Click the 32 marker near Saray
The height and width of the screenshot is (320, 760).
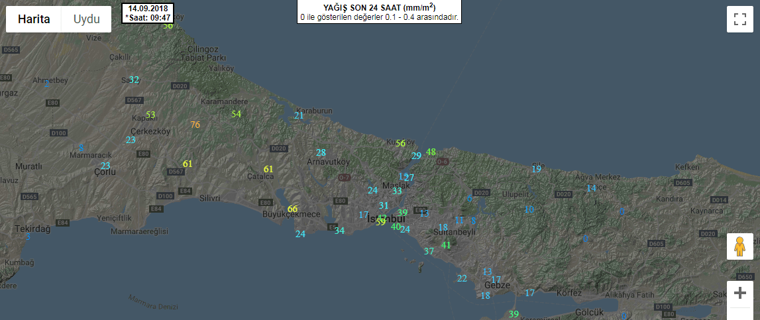[x=135, y=80]
